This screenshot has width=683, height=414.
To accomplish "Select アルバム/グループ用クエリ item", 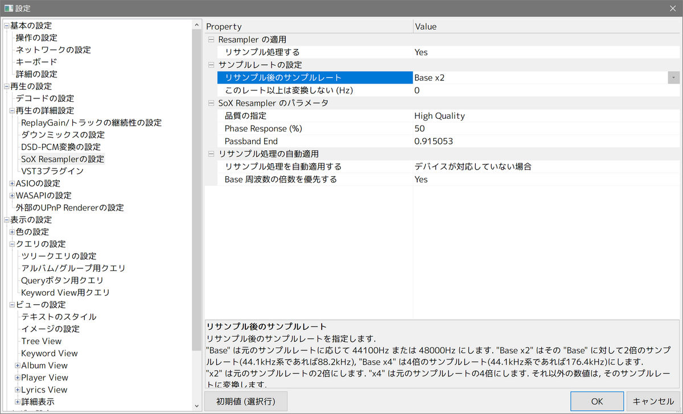I will coord(73,268).
